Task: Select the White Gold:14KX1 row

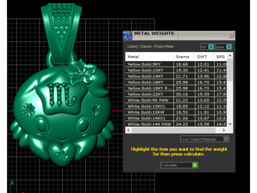Action: pos(176,118)
